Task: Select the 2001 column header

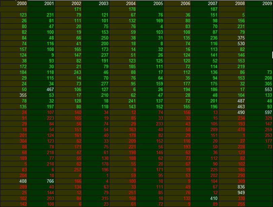Action: 41,3
